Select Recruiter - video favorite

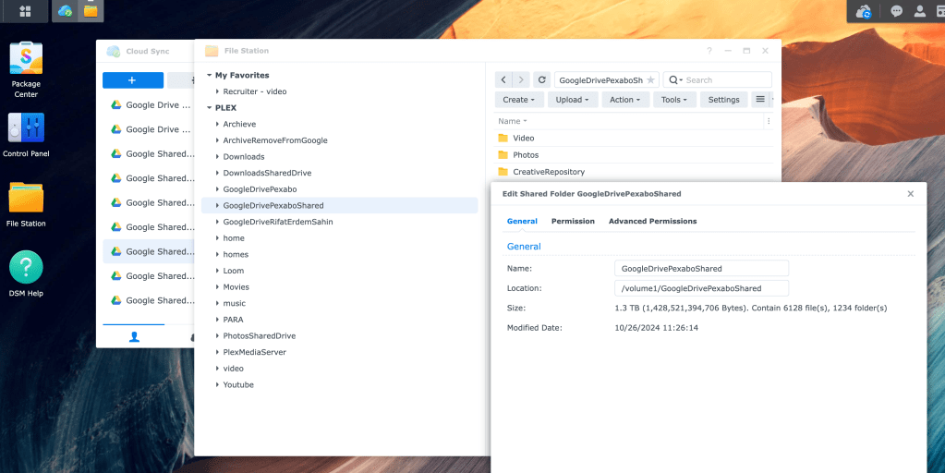click(255, 91)
